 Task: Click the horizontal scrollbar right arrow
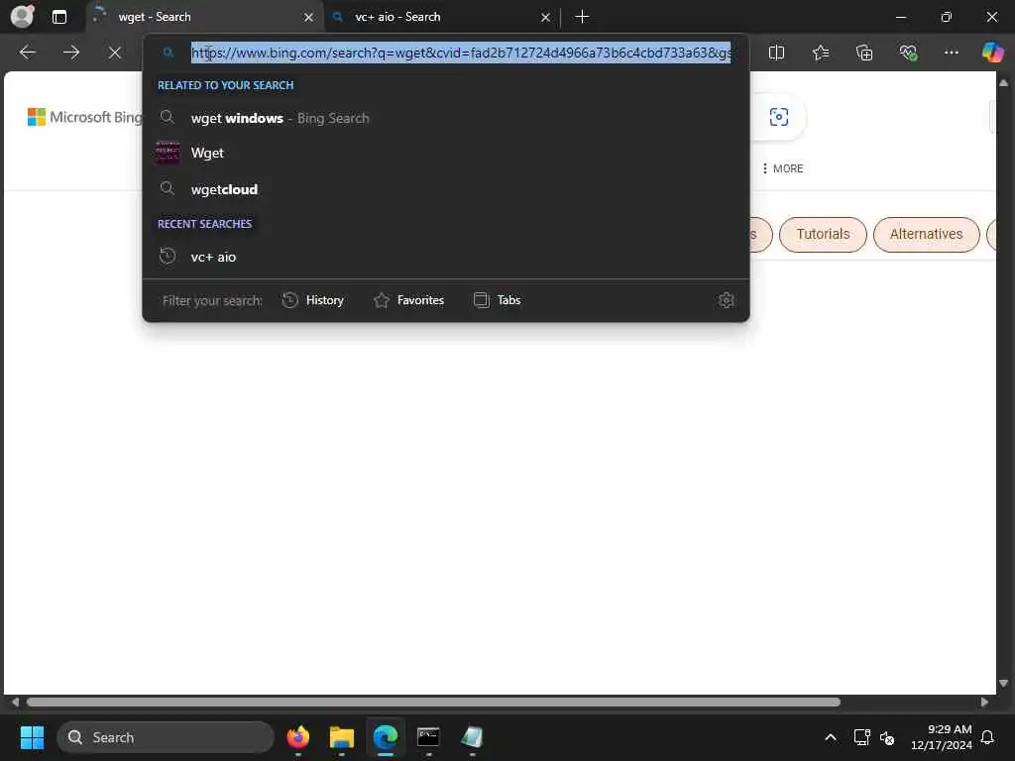(x=984, y=703)
